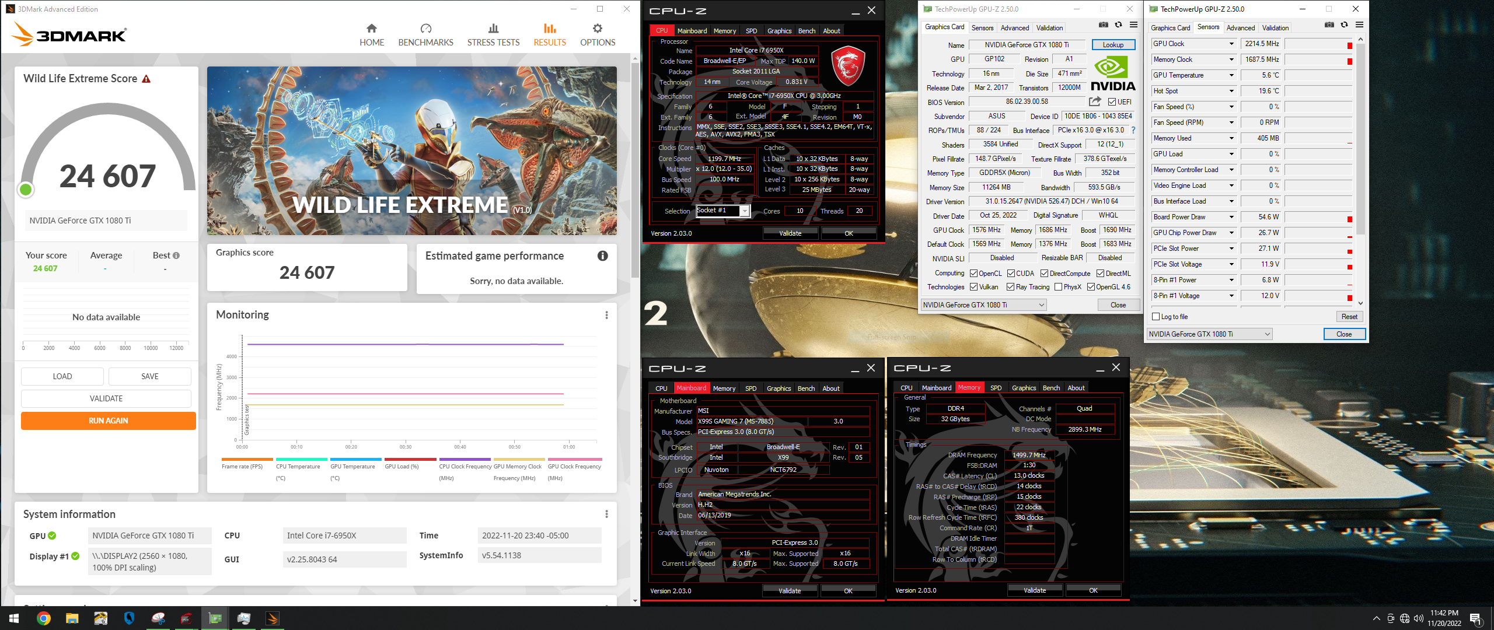Screen dimensions: 1494x630
Task: Click the Bus Interface question mark
Action: pyautogui.click(x=1133, y=130)
